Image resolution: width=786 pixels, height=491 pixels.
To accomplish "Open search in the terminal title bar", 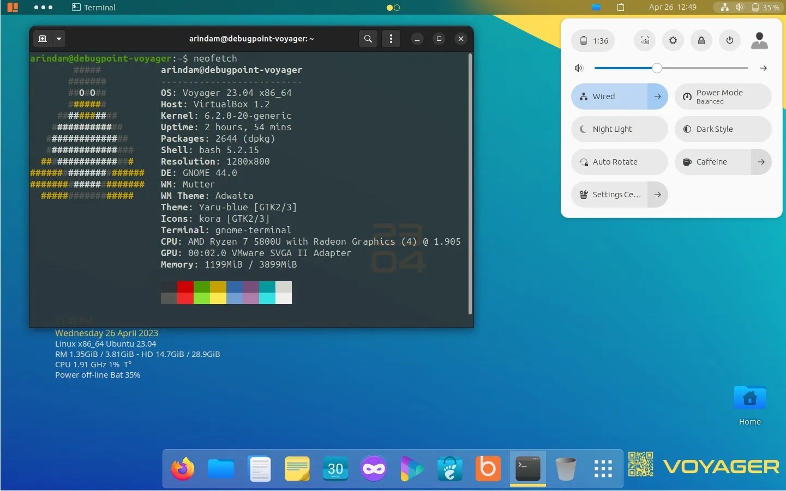I will pyautogui.click(x=368, y=39).
